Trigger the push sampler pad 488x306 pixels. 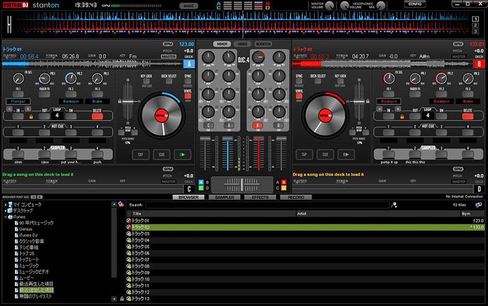click(x=97, y=154)
